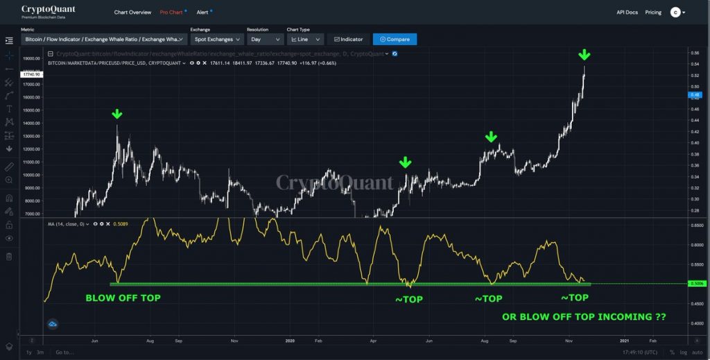Open the user profile avatar menu

[676, 12]
